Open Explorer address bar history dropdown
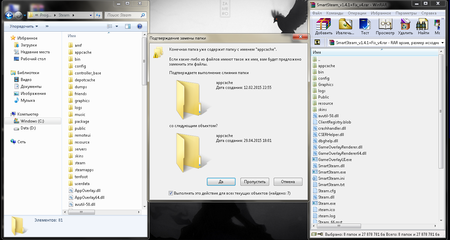450x240 pixels. [x=91, y=15]
